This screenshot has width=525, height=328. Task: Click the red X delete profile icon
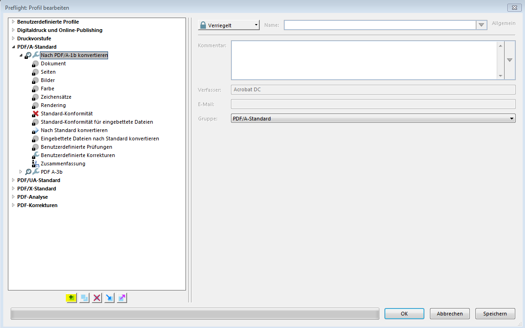(x=97, y=297)
